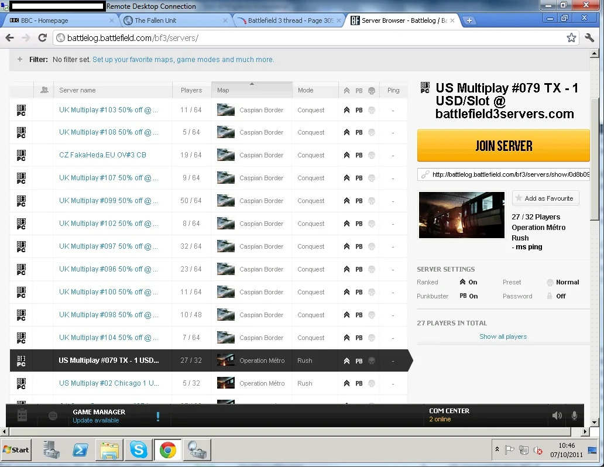Sort the list by Ping column
Image resolution: width=604 pixels, height=467 pixels.
pyautogui.click(x=393, y=90)
